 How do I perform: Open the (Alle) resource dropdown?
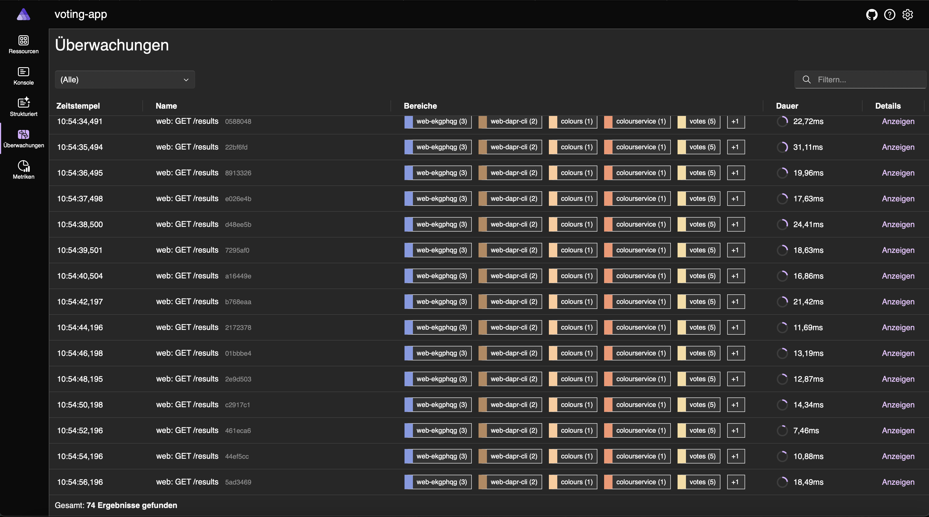125,80
